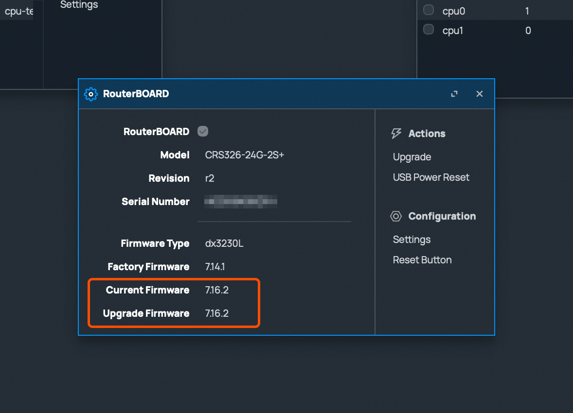
Task: Open USB Power Reset action
Action: 431,177
